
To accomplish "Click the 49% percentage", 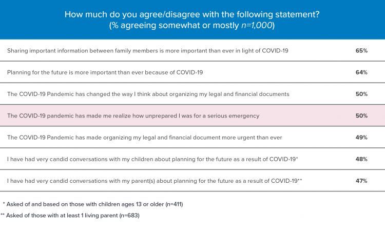I will (x=361, y=138).
